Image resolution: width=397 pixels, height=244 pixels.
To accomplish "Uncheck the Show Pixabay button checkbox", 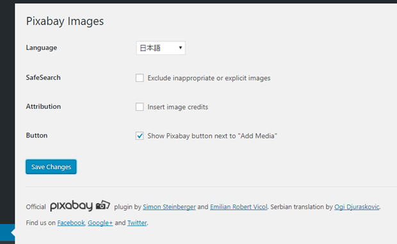I will click(140, 136).
